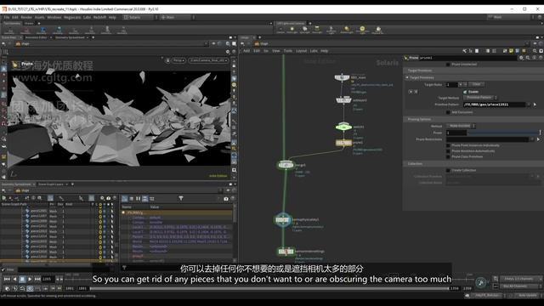544x306 pixels.
Task: Click the Prune parameter slider
Action: tap(504, 133)
